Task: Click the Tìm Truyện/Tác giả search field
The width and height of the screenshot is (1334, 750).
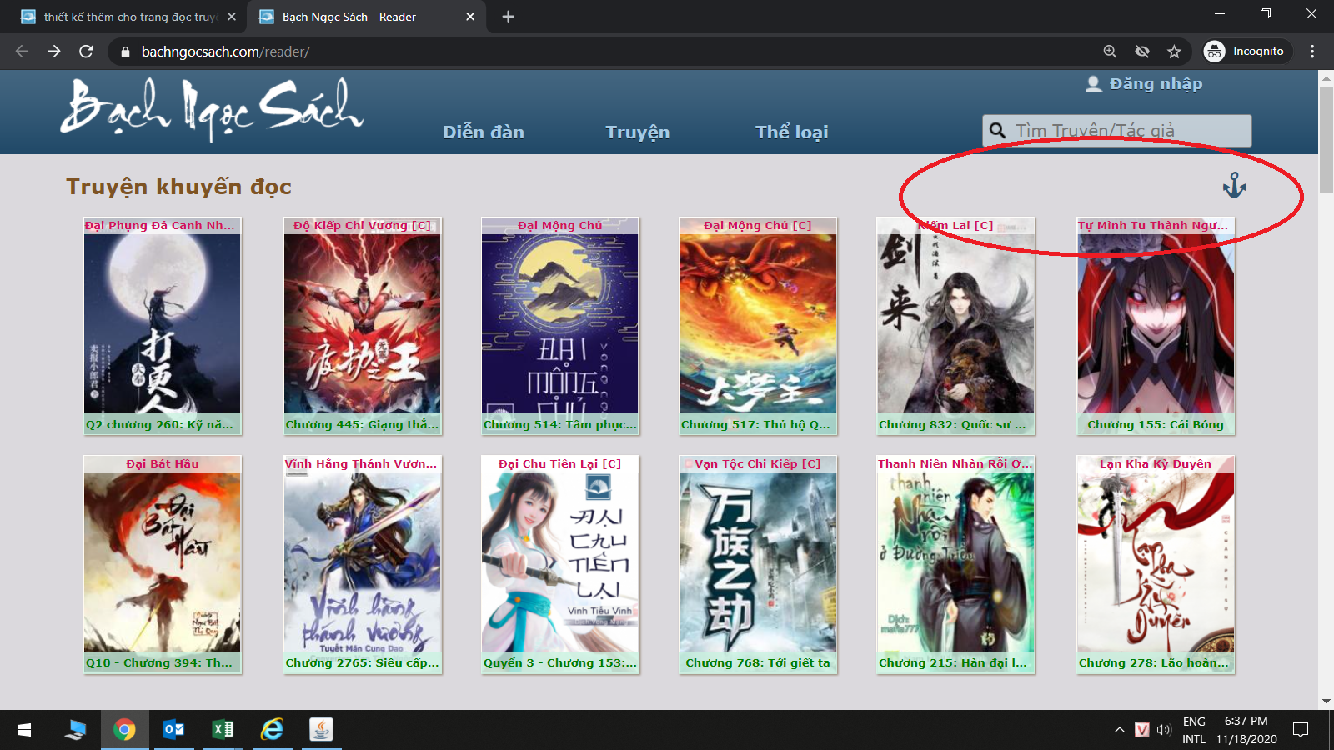Action: (1126, 131)
